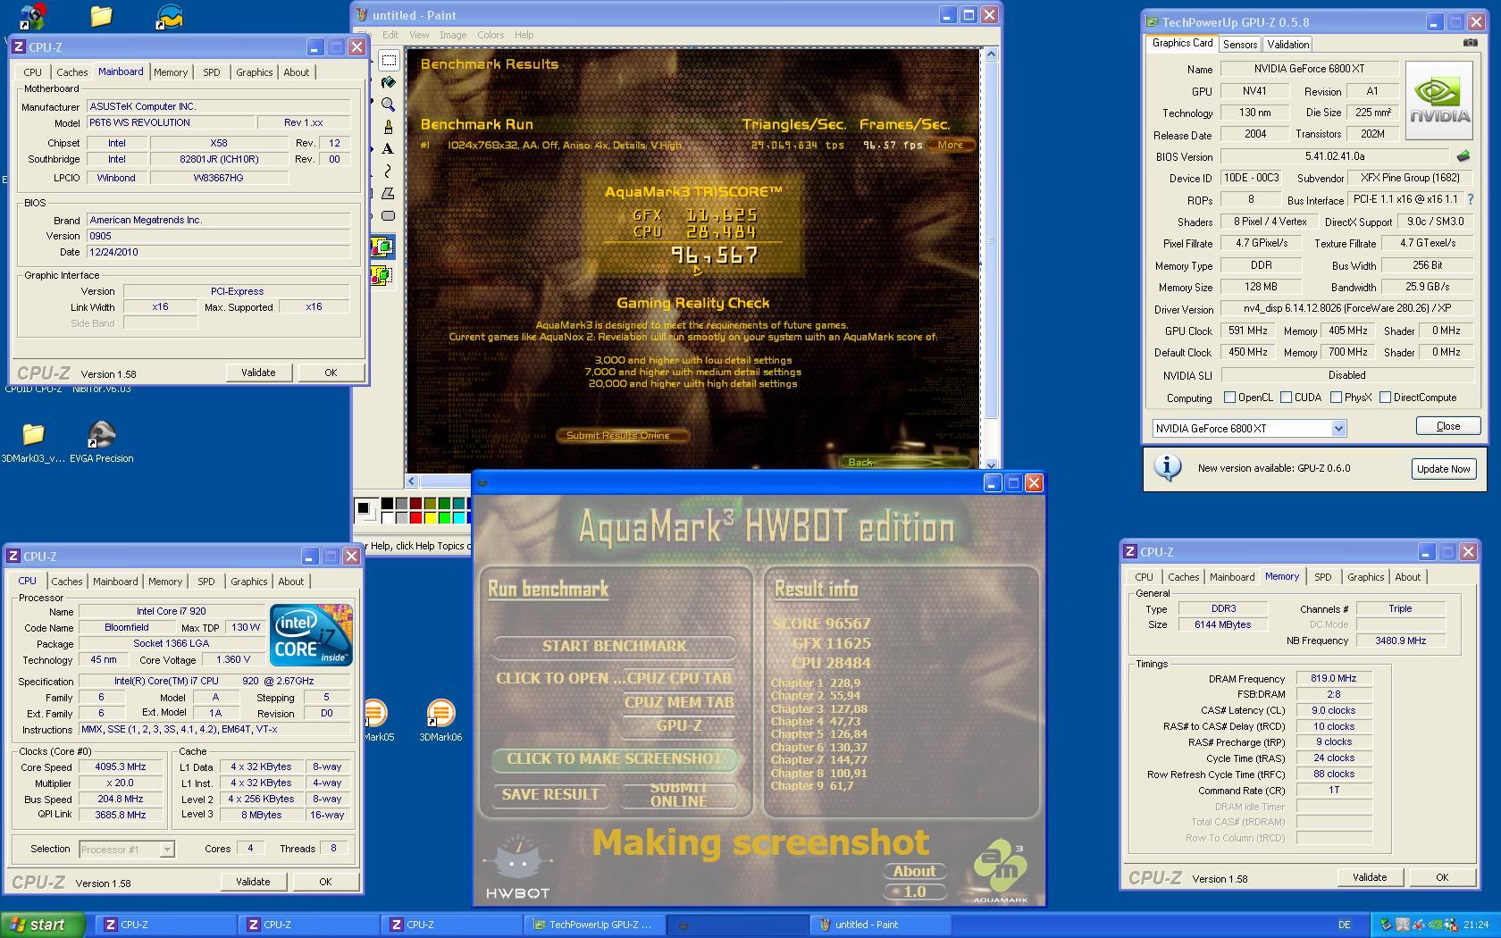Open the Image menu in Paint
Viewport: 1501px width, 938px height.
click(453, 35)
